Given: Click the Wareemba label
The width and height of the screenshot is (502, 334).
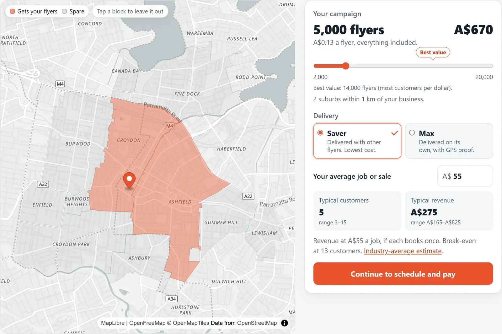Looking at the screenshot, I should tap(200, 33).
